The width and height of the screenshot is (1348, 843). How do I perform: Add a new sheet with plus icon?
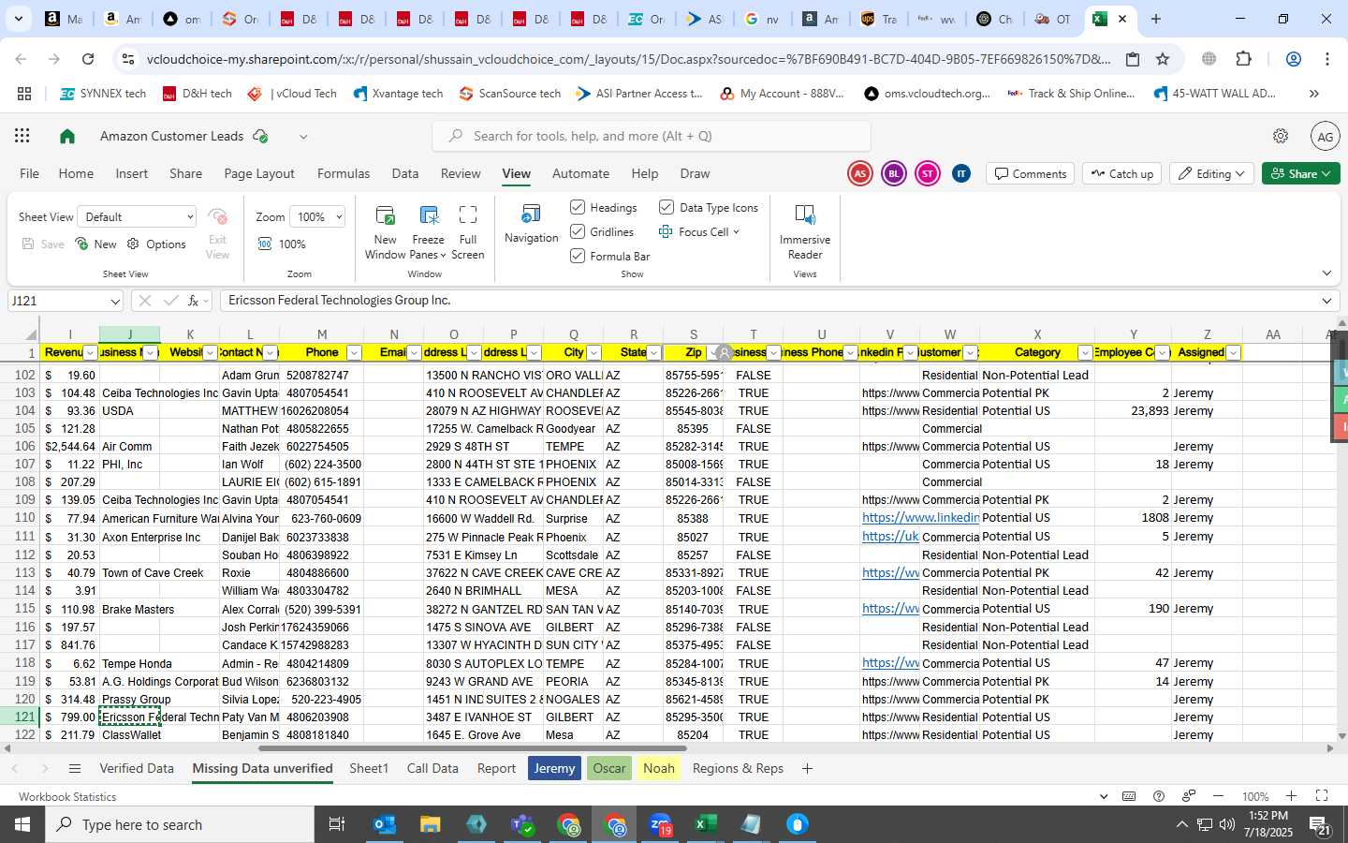[x=807, y=769]
